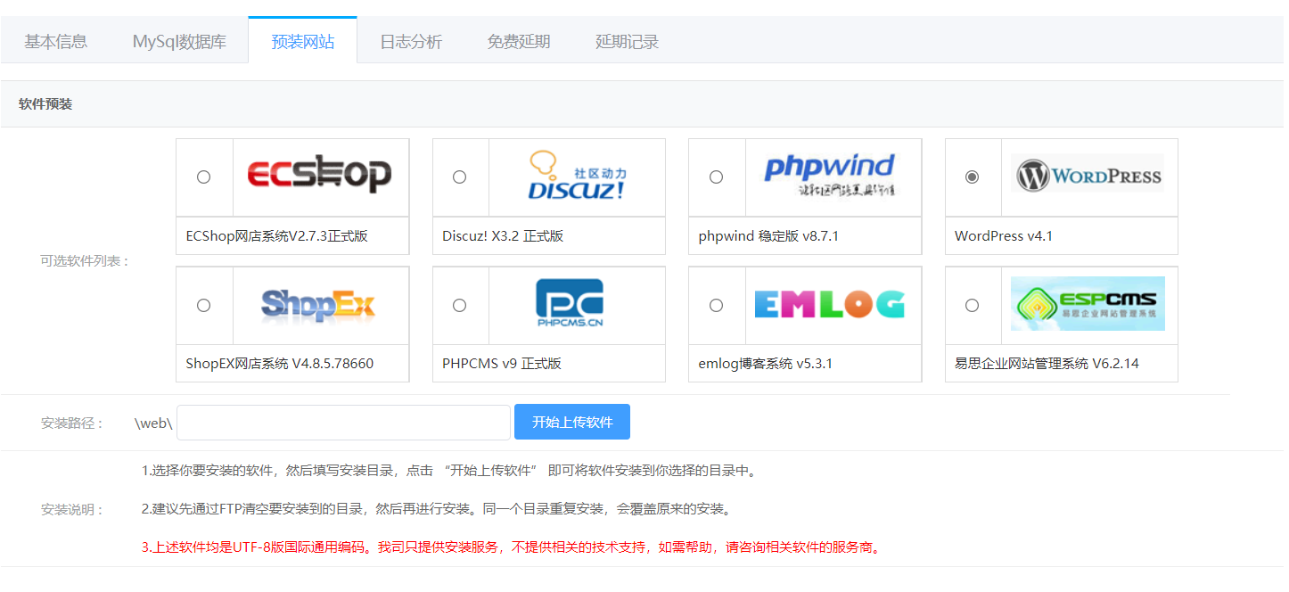Screen dimensions: 1289x592
Task: Click the PHPCMS v9 正式版 label
Action: point(502,364)
